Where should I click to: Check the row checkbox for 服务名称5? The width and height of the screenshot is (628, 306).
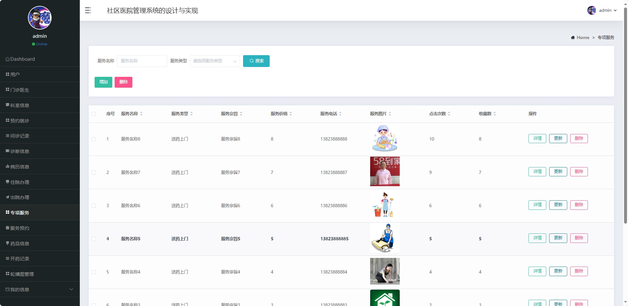coord(94,239)
